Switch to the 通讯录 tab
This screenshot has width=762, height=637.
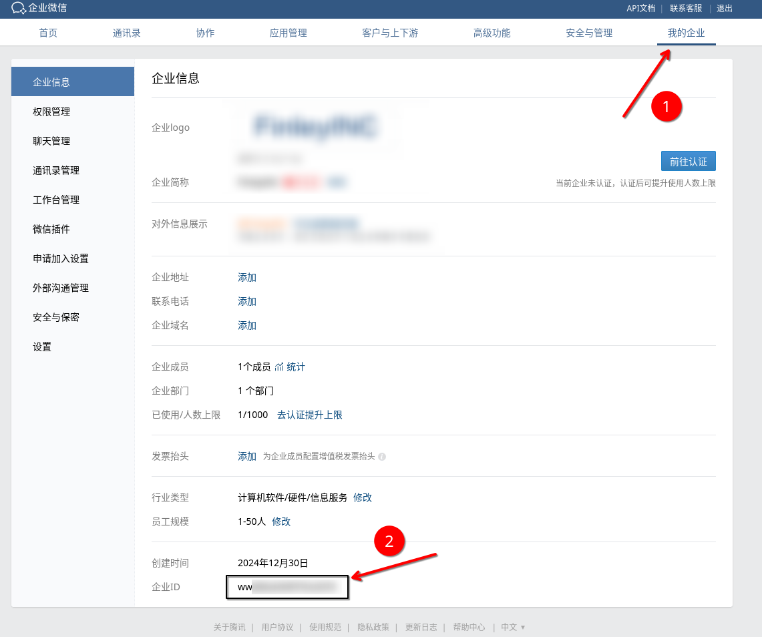point(127,33)
